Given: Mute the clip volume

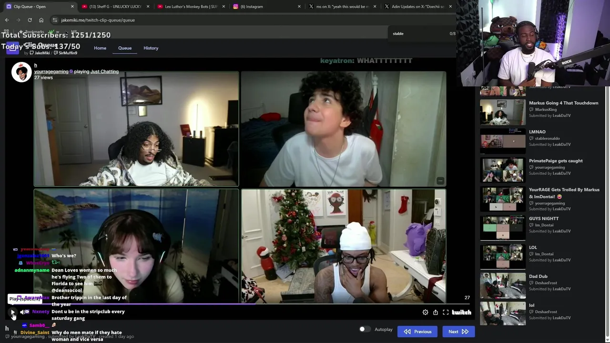Looking at the screenshot, I should pyautogui.click(x=23, y=312).
